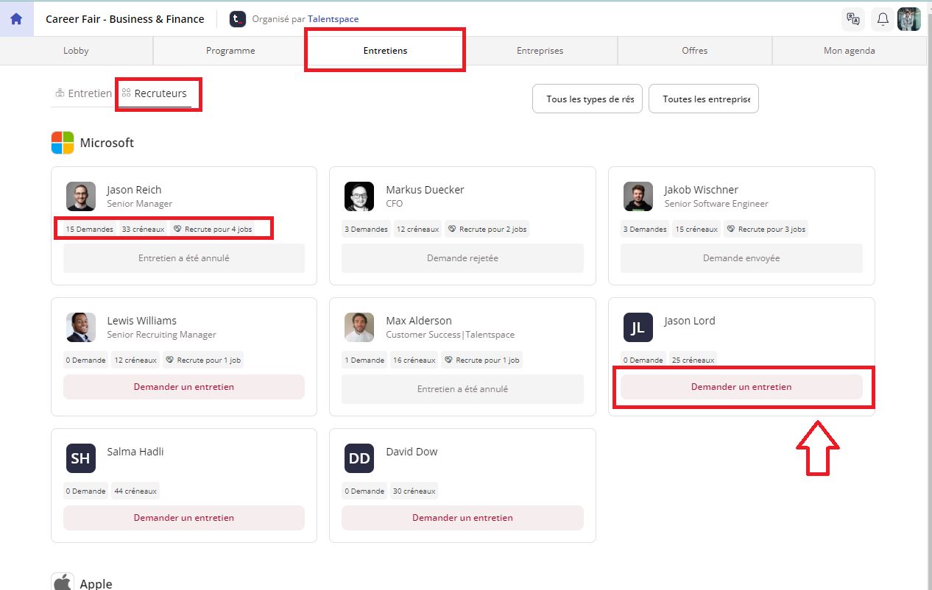Click Jakob Wischner's profile photo
The image size is (932, 590).
click(x=638, y=196)
